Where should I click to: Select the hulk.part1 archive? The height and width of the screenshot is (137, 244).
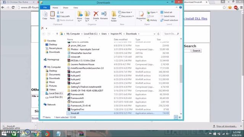118,83
